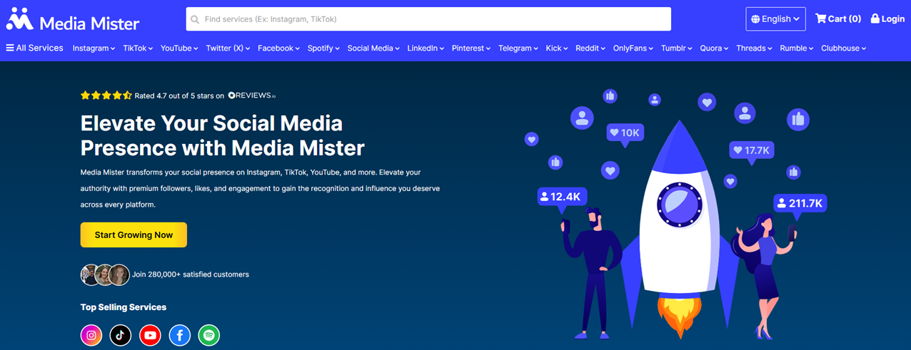Viewport: 911px width, 350px height.
Task: Expand the LinkedIn menu
Action: click(426, 48)
